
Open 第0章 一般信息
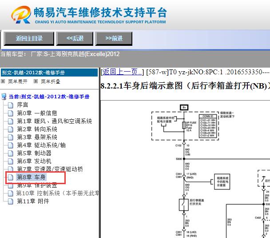point(37,113)
